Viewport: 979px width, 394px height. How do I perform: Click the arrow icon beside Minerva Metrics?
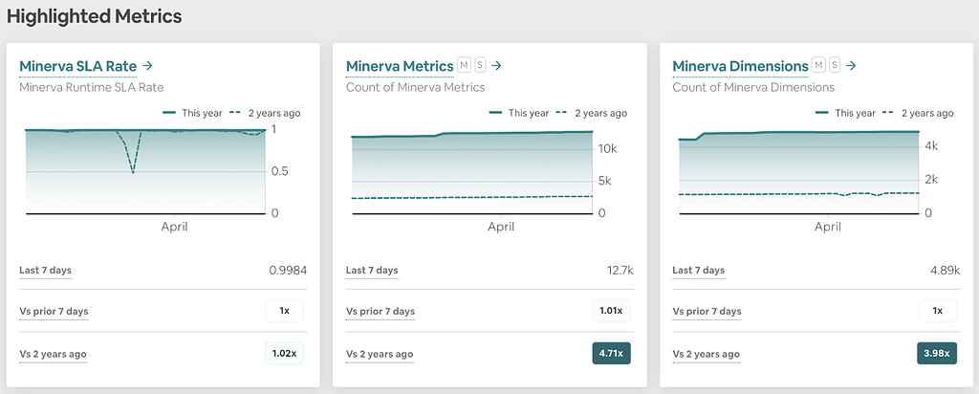[496, 66]
